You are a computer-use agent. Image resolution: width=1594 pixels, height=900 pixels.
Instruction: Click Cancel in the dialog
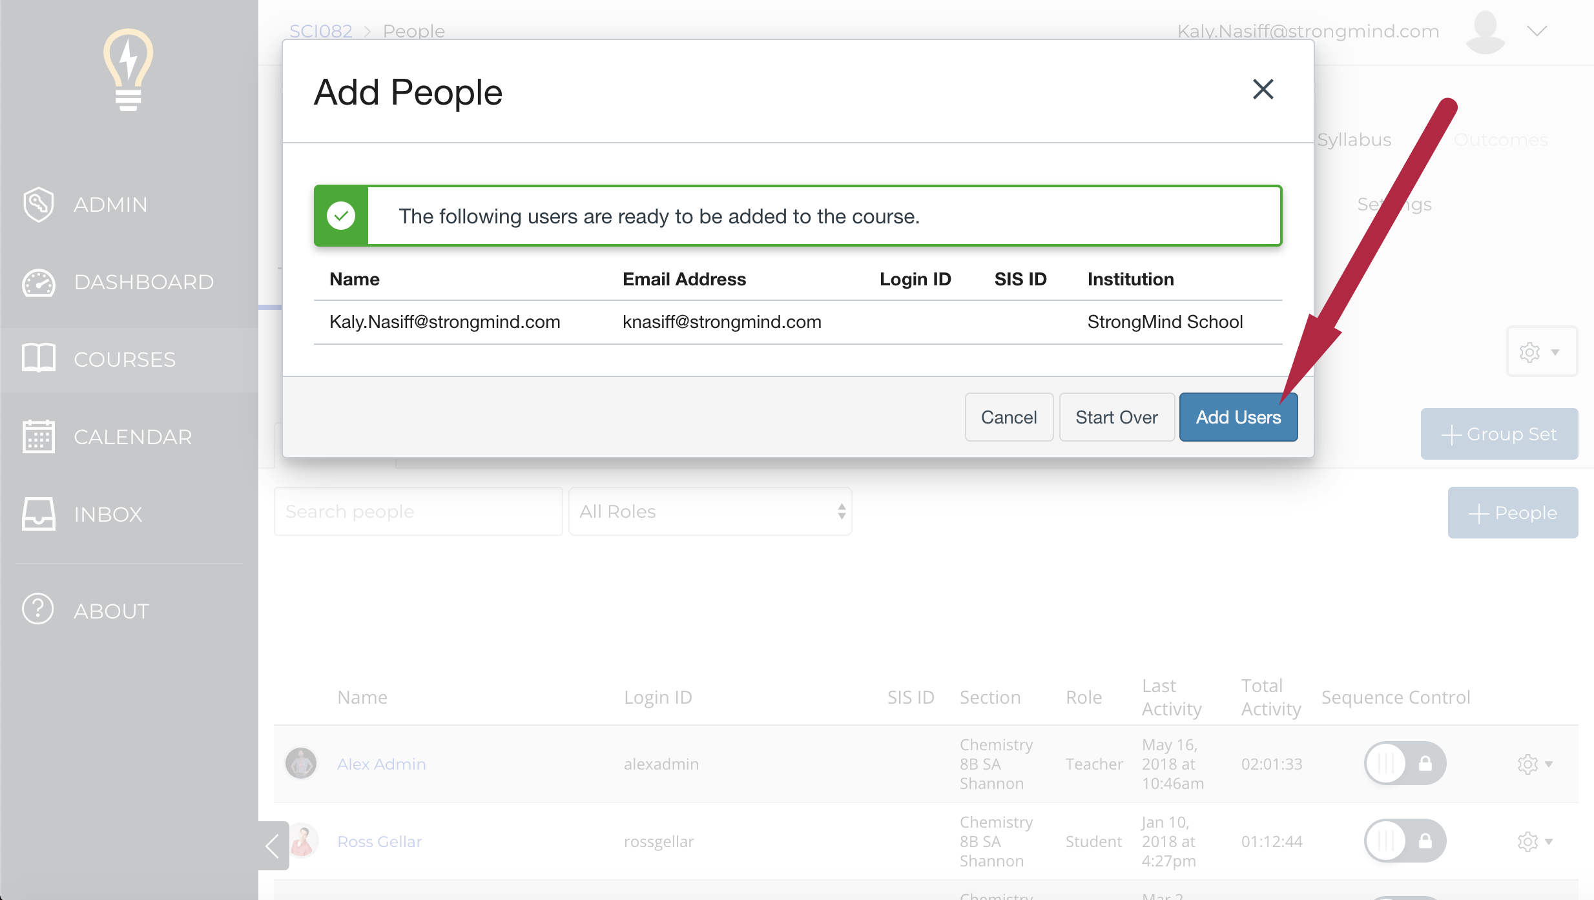[x=1008, y=417]
